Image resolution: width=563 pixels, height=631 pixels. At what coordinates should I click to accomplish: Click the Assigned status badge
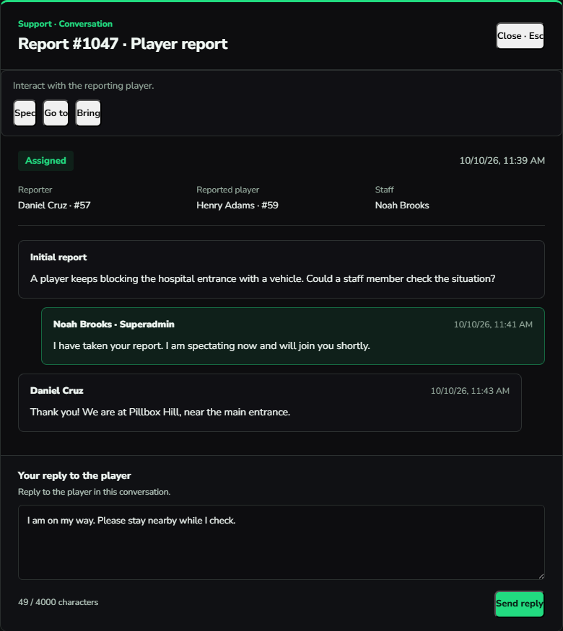click(45, 161)
